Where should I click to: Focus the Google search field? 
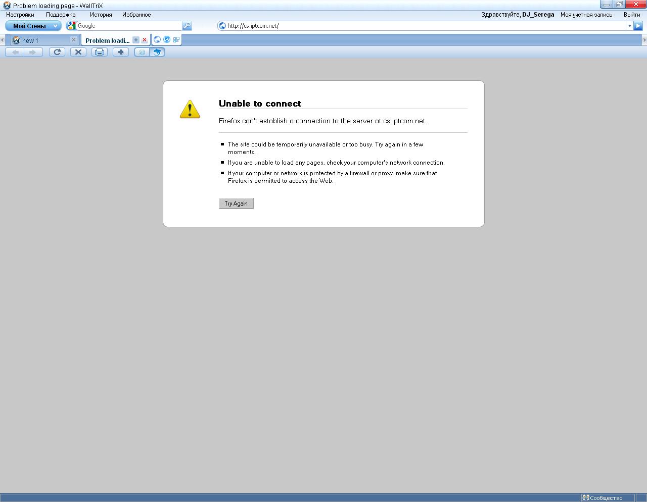[128, 26]
